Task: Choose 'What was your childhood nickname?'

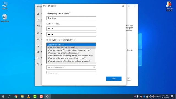Action: 71,53
